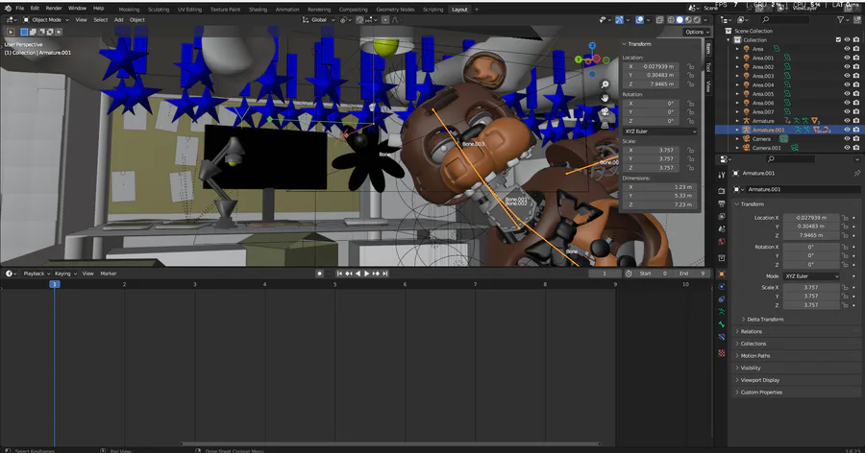865x453 pixels.
Task: Open the rotation Mode dropdown in Properties
Action: (811, 276)
